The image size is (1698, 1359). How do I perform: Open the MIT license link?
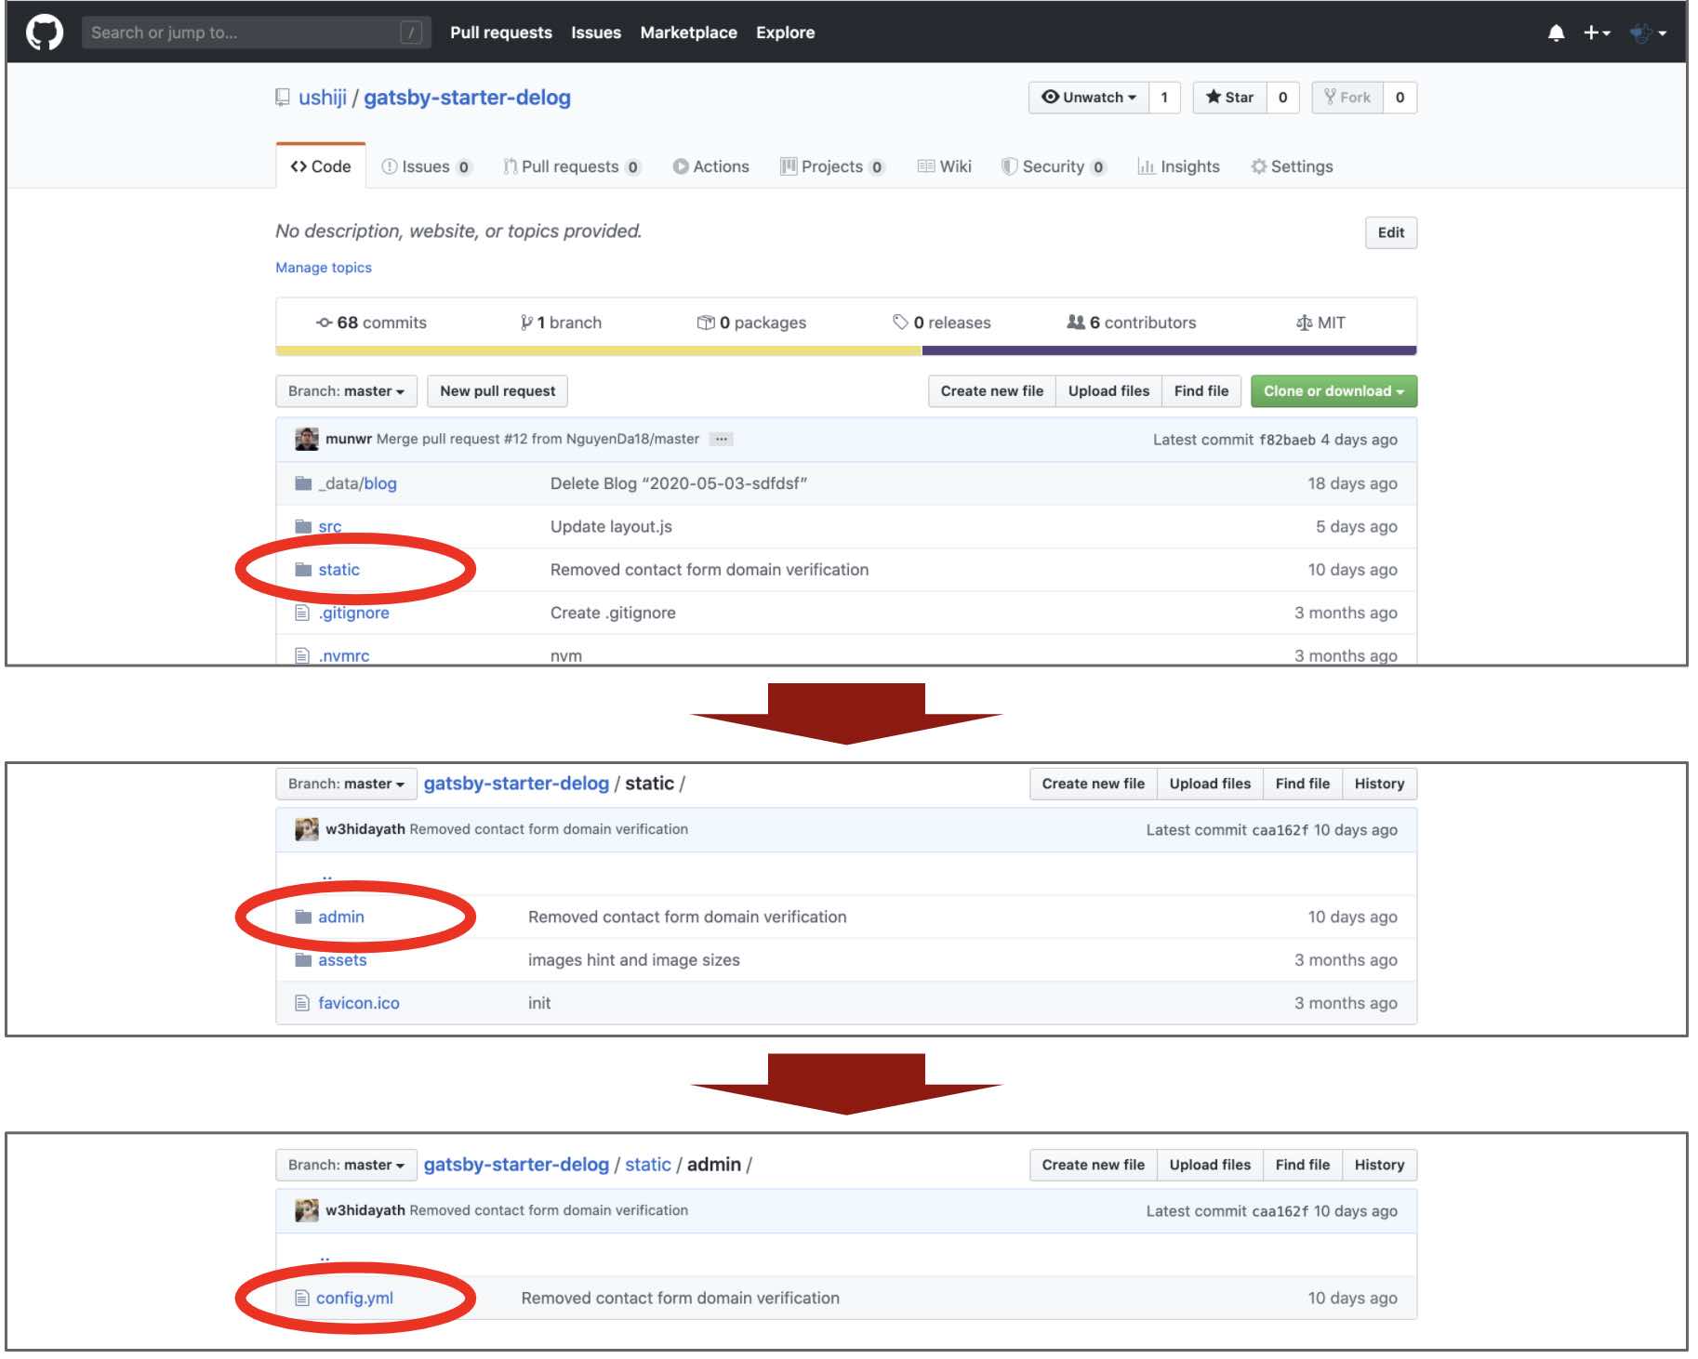point(1320,323)
